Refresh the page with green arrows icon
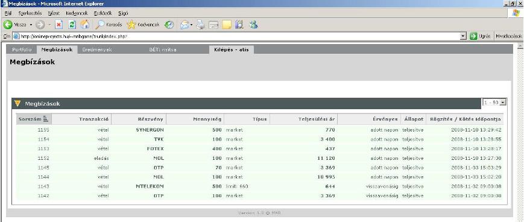Viewport: 524px width, 222px height. (x=72, y=25)
